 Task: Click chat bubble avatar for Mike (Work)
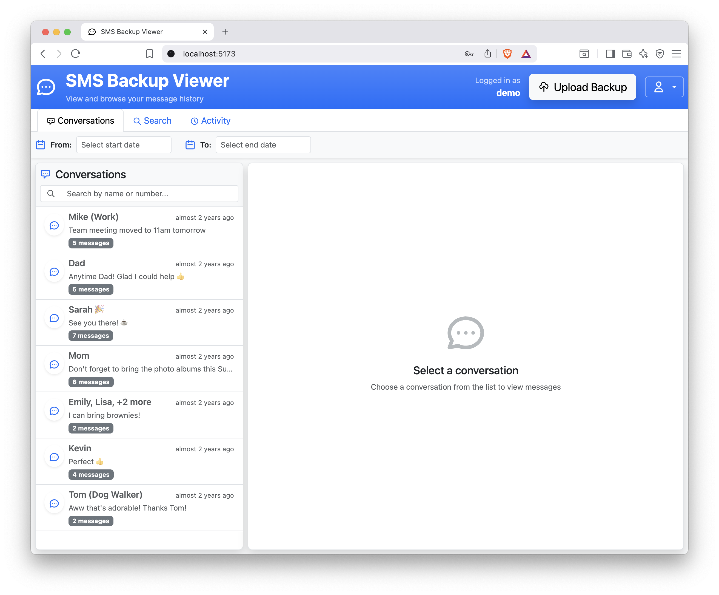pyautogui.click(x=54, y=225)
